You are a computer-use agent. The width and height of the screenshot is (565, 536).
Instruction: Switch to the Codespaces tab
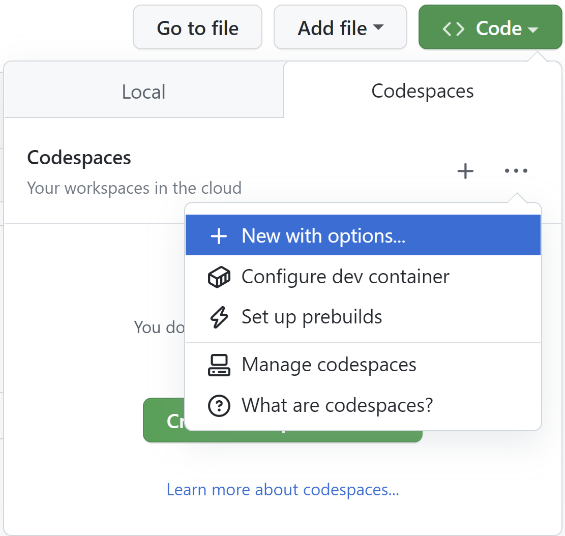click(x=422, y=92)
